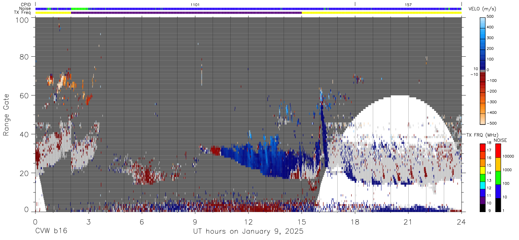Select CPID value 1101
This screenshot has width=519, height=240.
pos(195,5)
